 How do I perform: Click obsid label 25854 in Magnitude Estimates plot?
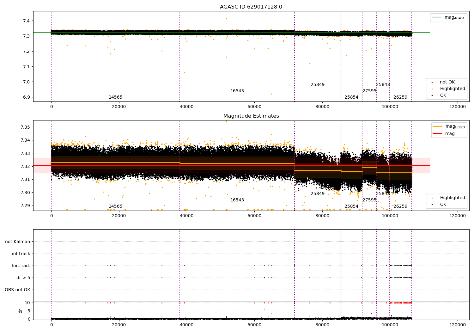[351, 206]
